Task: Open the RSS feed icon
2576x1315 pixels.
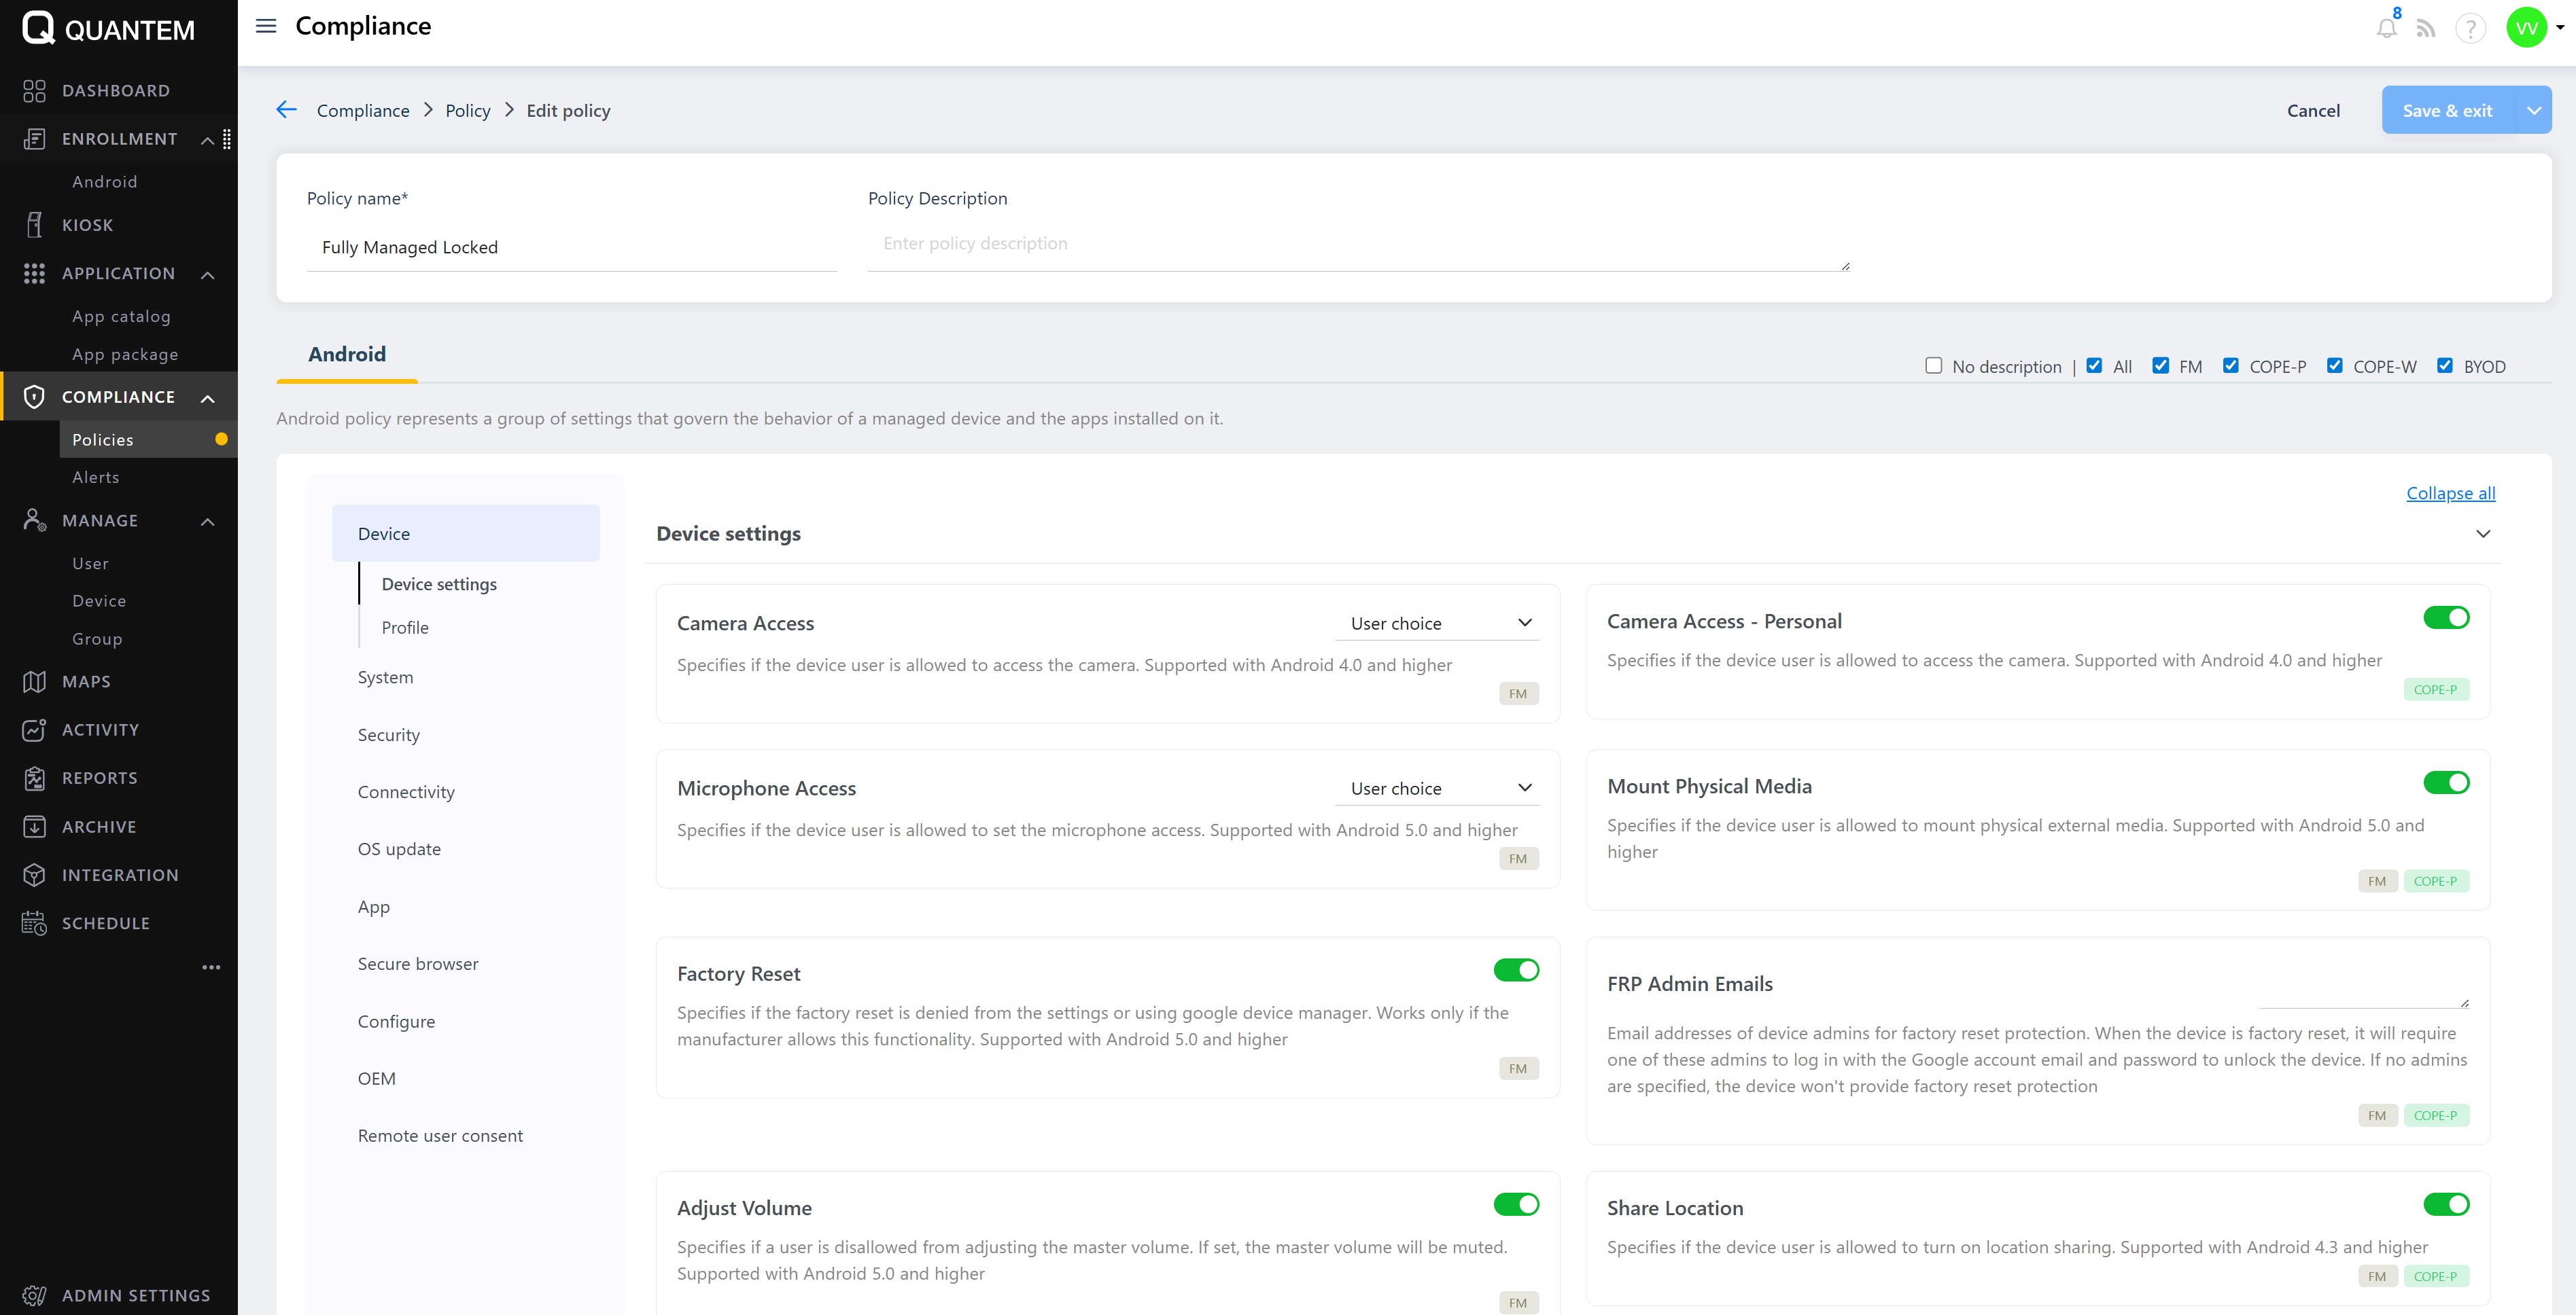Action: [2426, 28]
